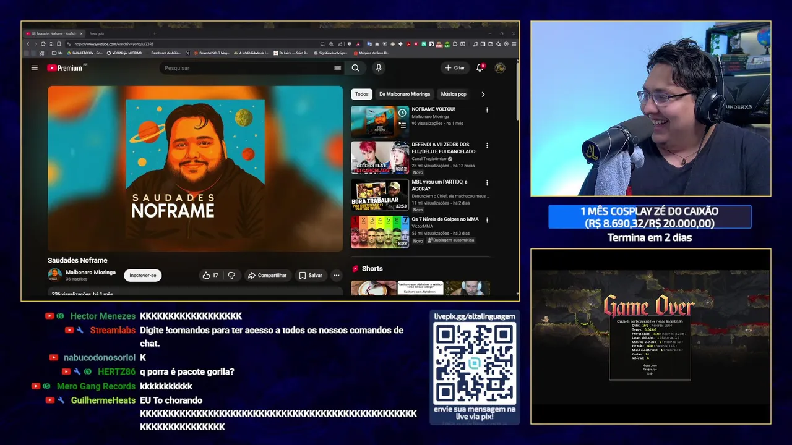Image resolution: width=792 pixels, height=445 pixels.
Task: Open the Malbonaro Mioringa channel link
Action: (90, 272)
